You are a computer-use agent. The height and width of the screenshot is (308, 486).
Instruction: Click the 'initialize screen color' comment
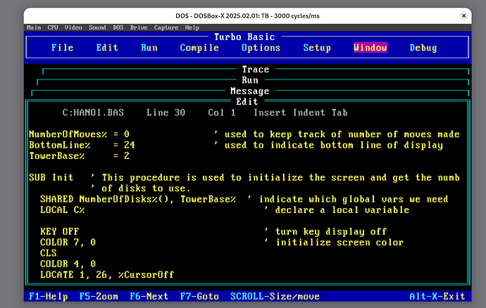click(x=334, y=243)
